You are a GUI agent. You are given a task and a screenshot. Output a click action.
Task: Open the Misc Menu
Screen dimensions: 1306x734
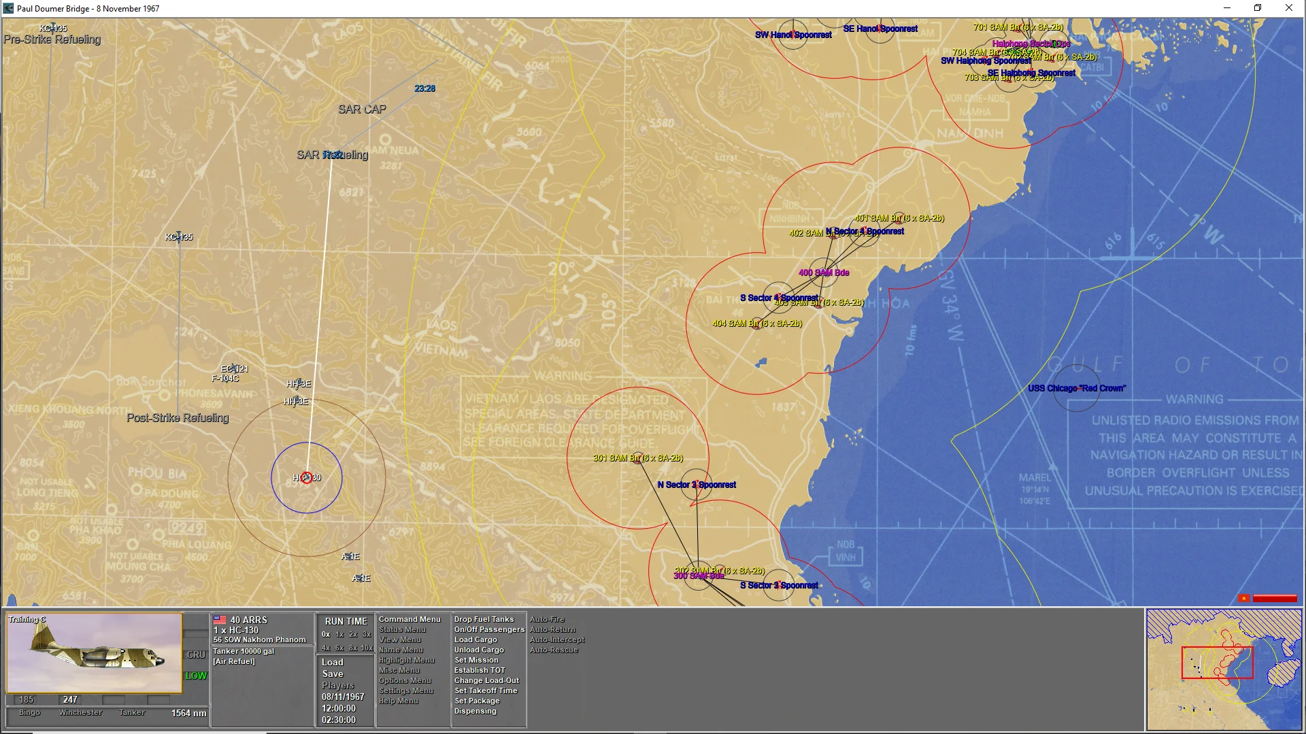[399, 670]
